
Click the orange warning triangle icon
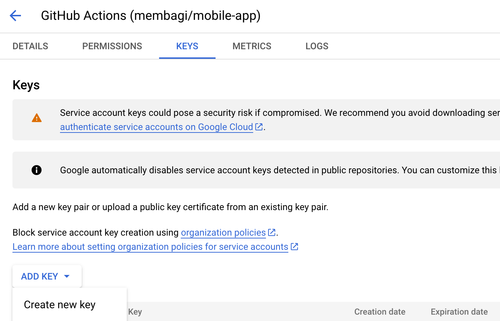[x=37, y=118]
